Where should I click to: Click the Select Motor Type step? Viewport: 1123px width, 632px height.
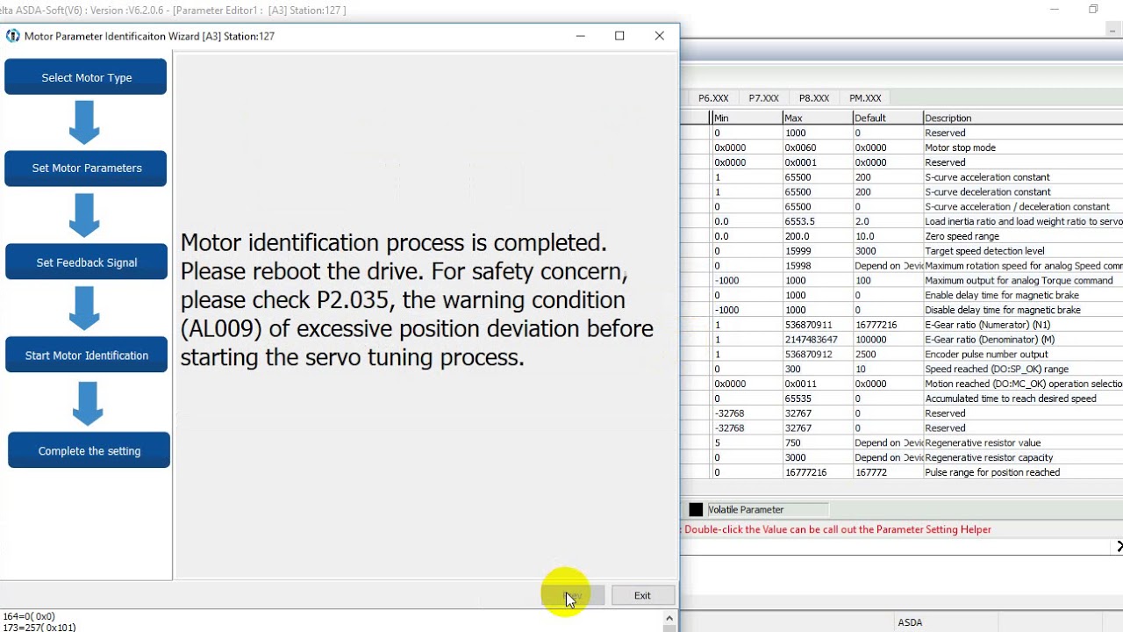tap(86, 77)
